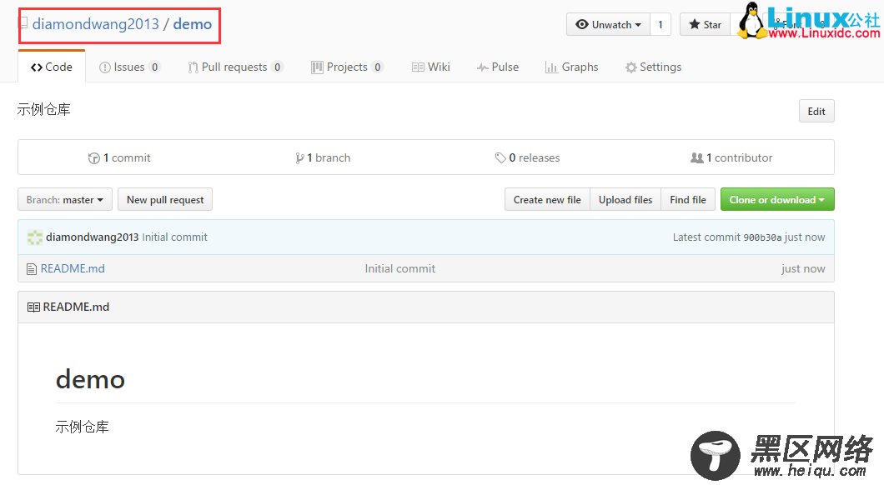Open diamondwang2013 commit author link
The width and height of the screenshot is (884, 485).
click(93, 237)
